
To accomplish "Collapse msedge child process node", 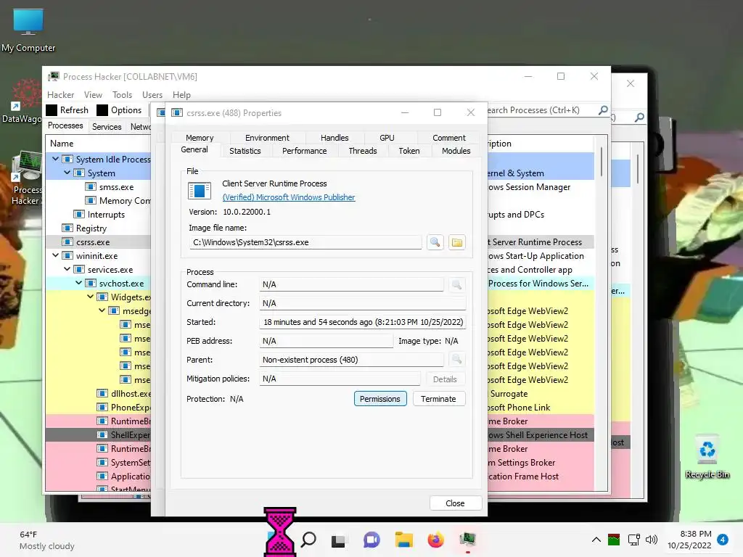I will click(x=102, y=310).
